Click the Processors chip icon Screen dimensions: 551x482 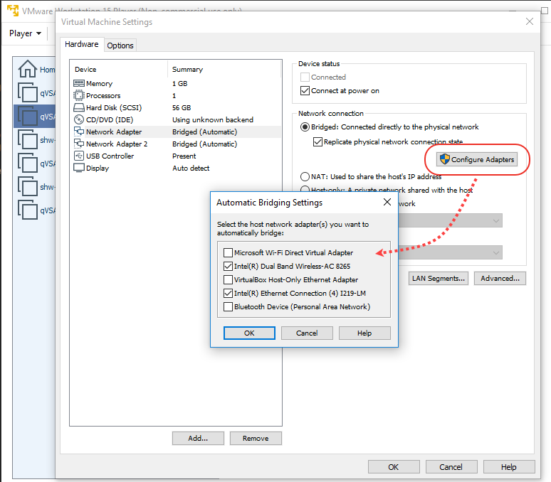pos(79,95)
